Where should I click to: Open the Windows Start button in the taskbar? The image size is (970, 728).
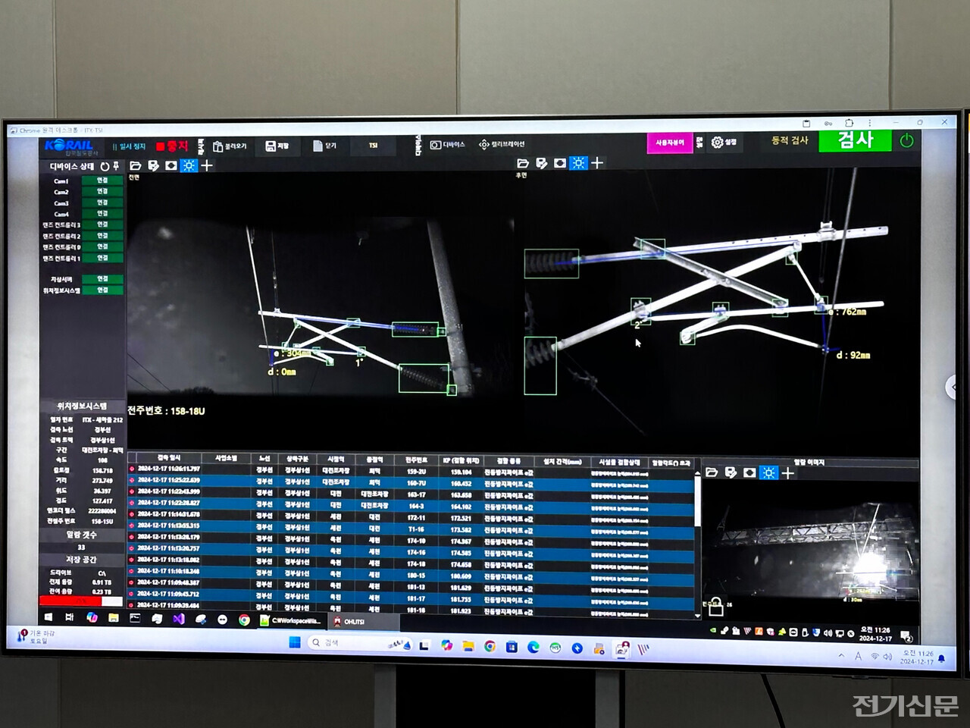[294, 643]
